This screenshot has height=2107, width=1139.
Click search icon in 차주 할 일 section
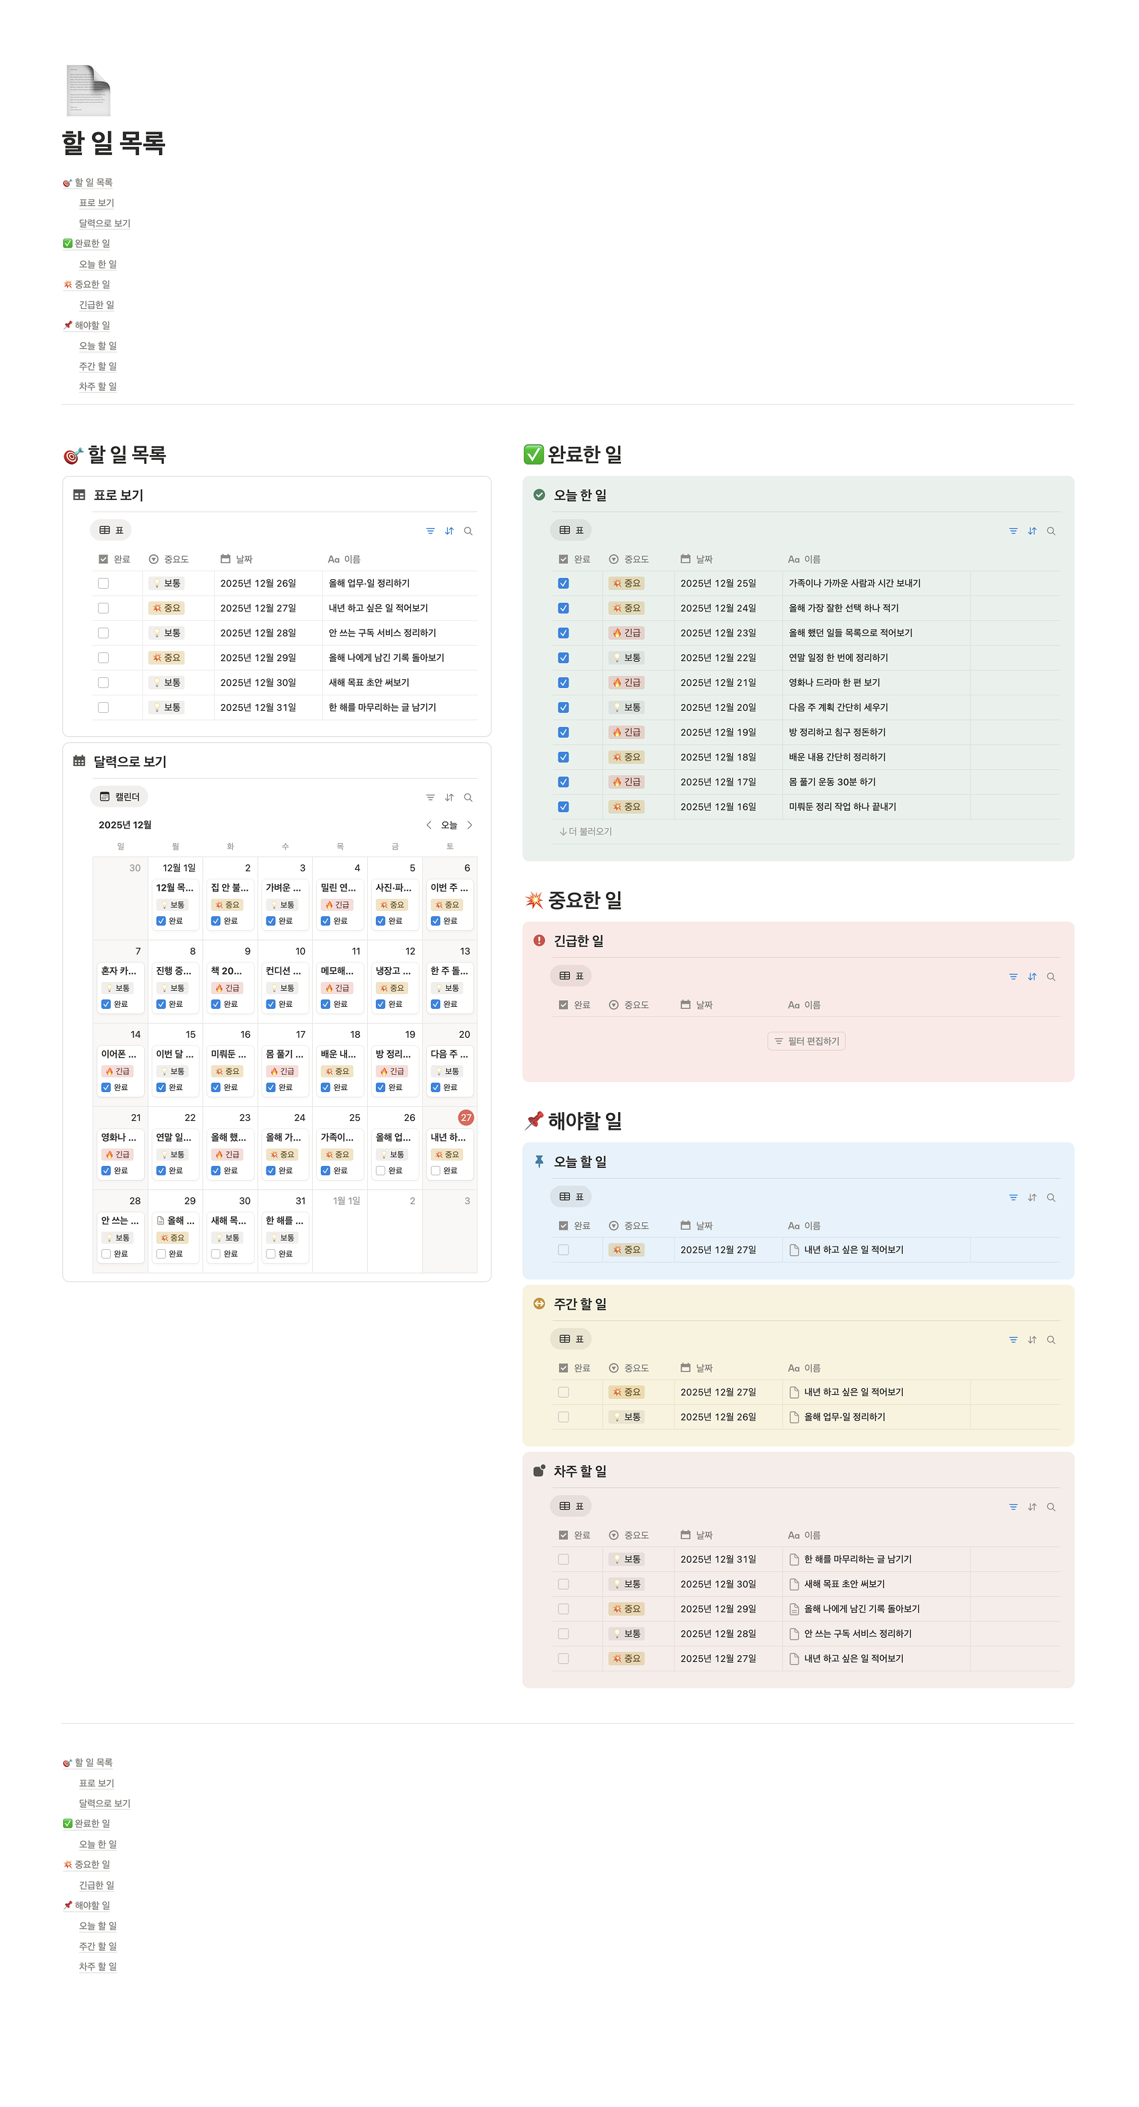tap(1050, 1507)
